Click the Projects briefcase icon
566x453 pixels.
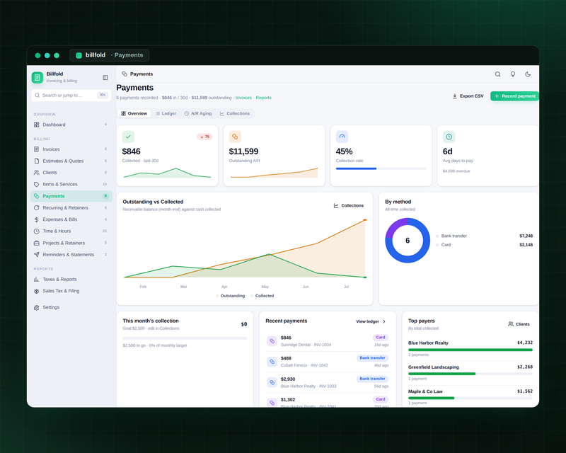37,243
